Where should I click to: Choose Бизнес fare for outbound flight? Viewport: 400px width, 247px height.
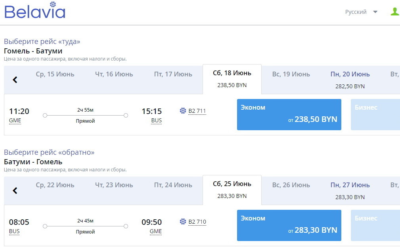click(375, 114)
